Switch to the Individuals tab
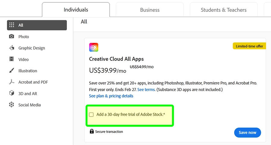Viewport: 271px width, 145px height. pyautogui.click(x=76, y=10)
